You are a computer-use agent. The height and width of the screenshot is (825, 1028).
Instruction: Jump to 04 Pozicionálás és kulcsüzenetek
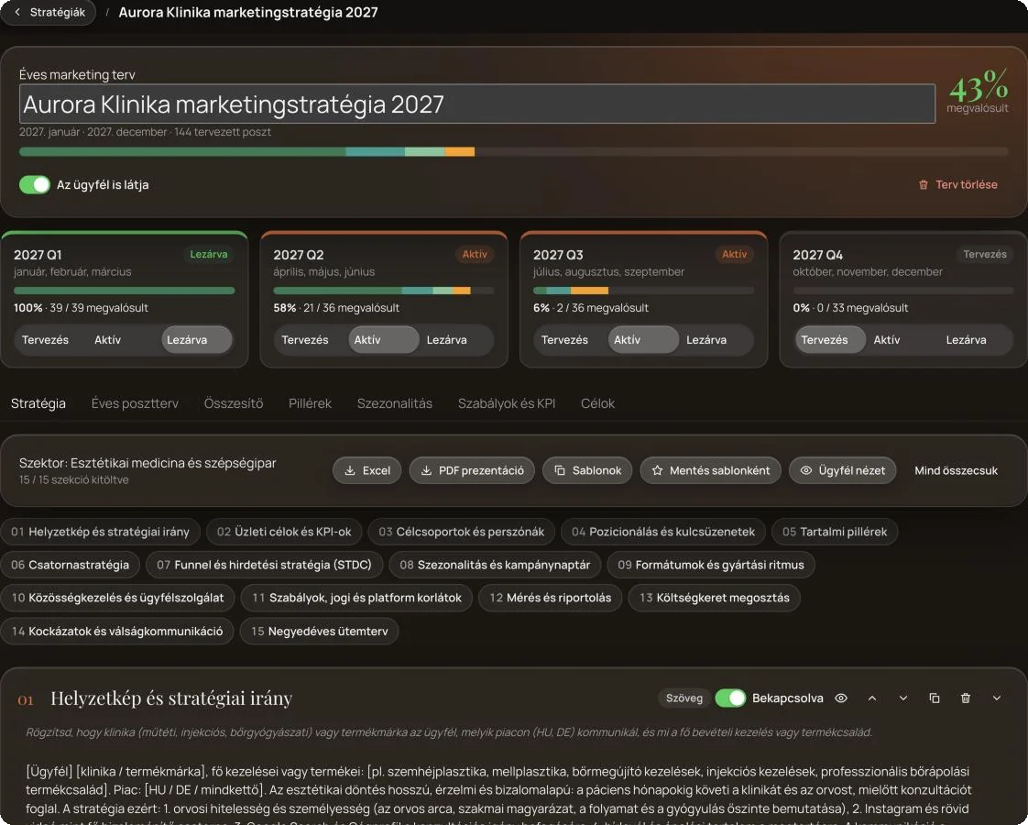point(662,532)
